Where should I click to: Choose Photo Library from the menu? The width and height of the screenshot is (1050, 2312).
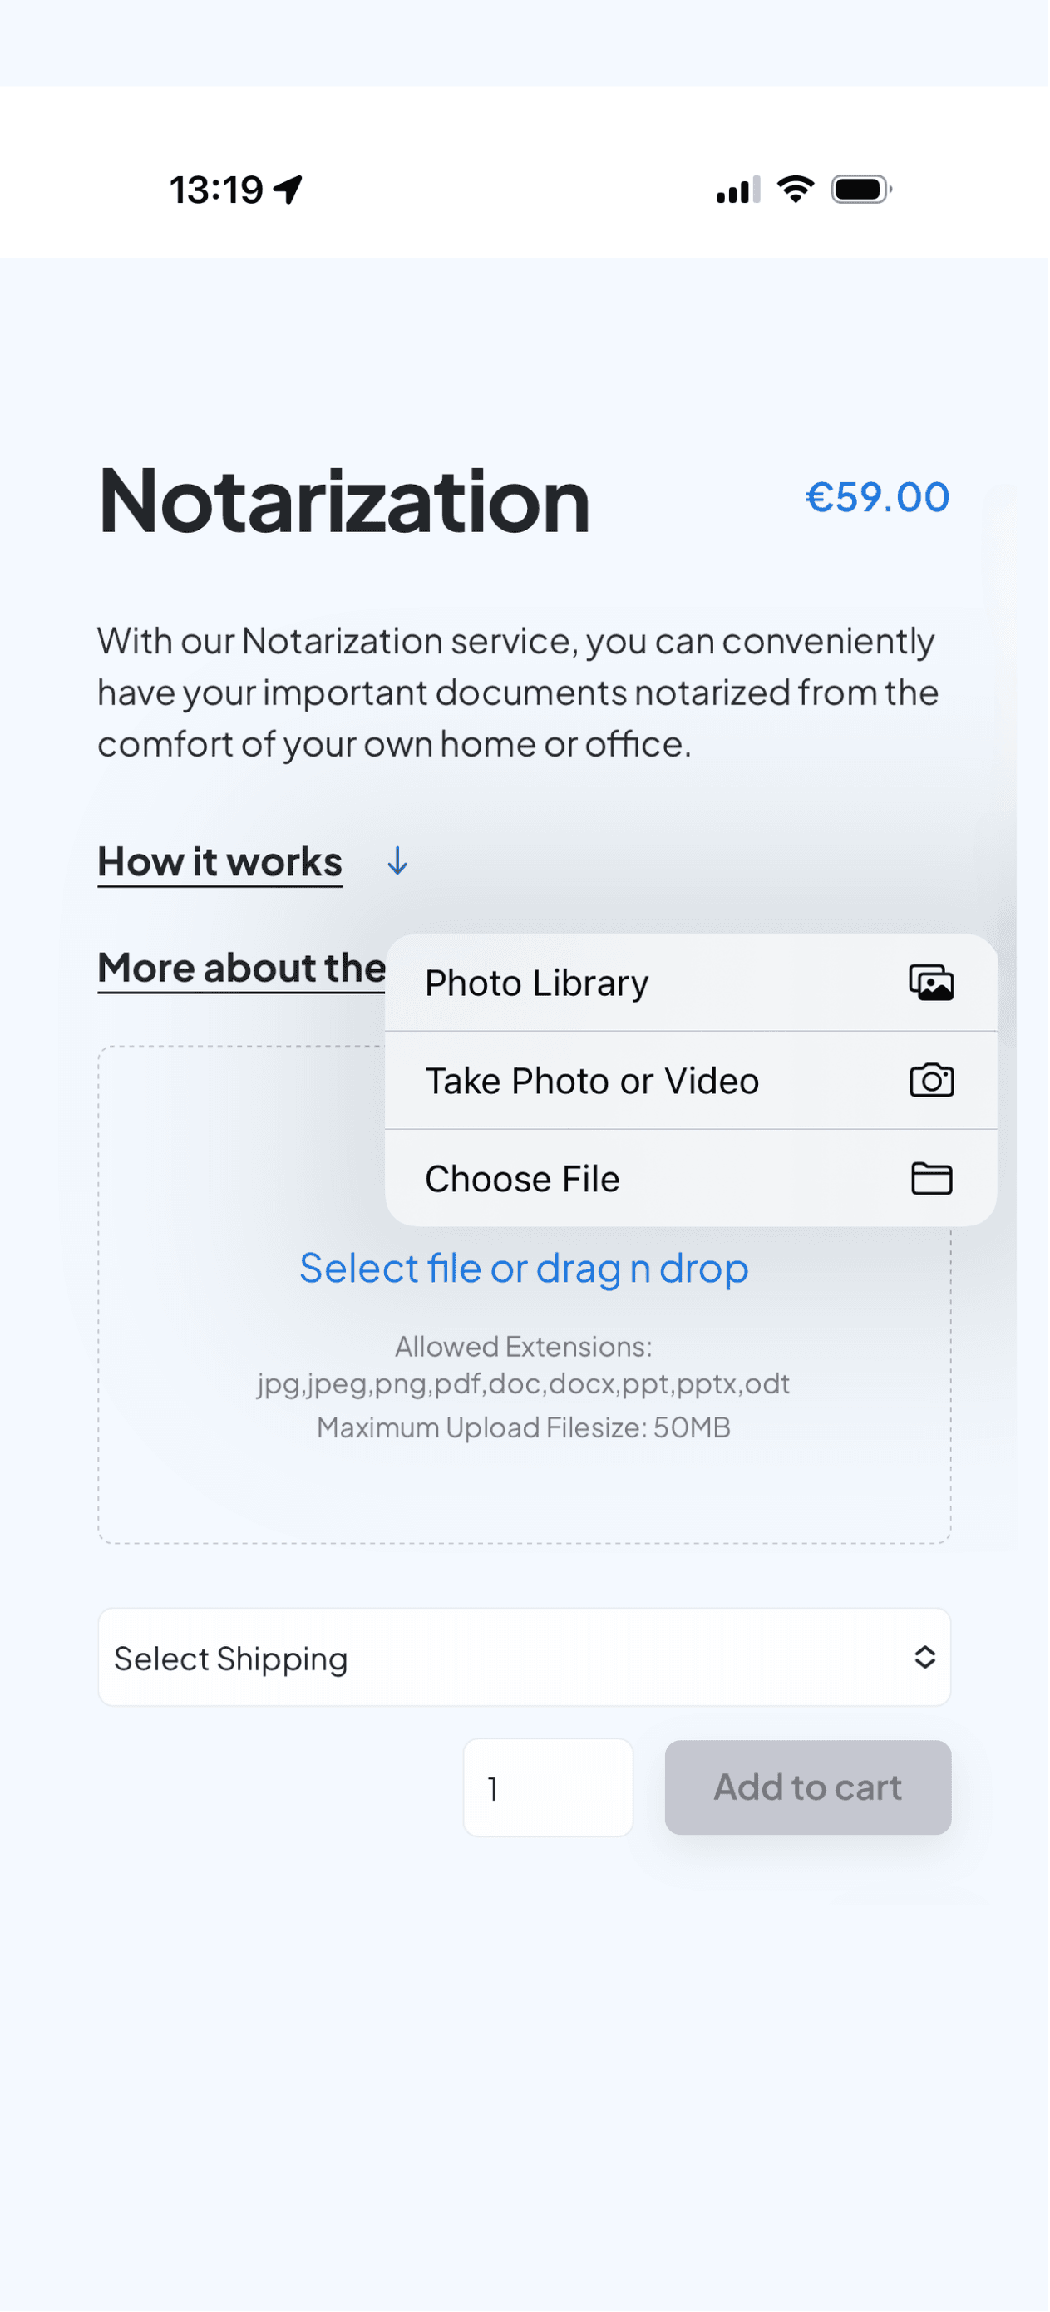(x=537, y=982)
